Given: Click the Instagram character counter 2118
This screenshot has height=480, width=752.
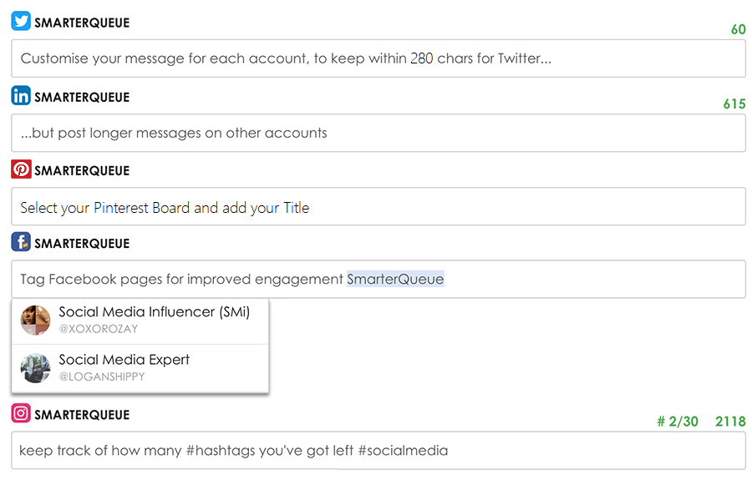Looking at the screenshot, I should (x=730, y=422).
